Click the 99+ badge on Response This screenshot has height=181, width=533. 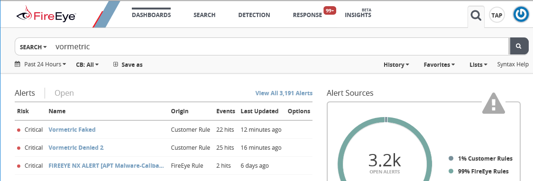(330, 10)
